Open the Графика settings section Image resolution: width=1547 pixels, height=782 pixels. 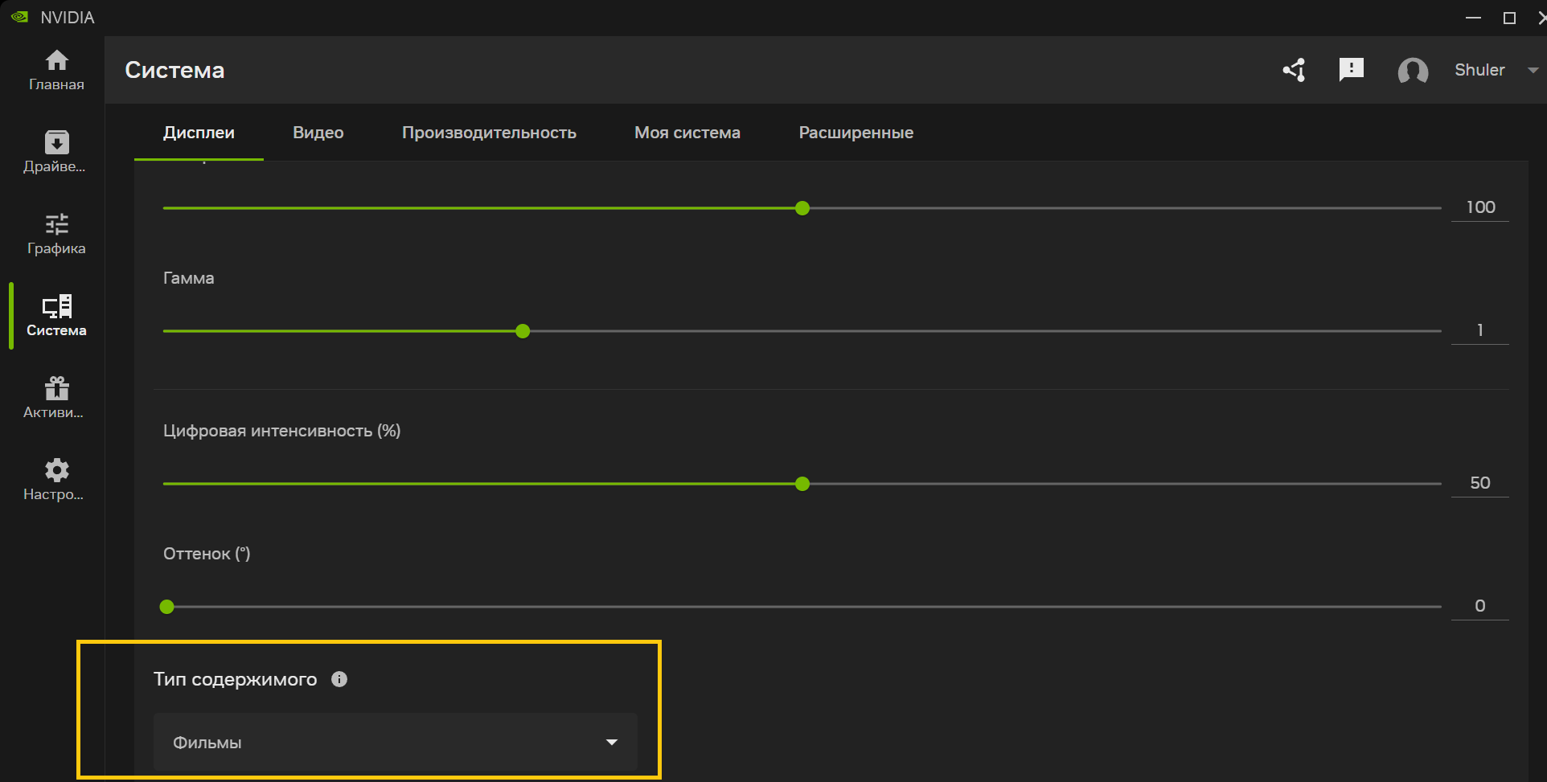56,233
